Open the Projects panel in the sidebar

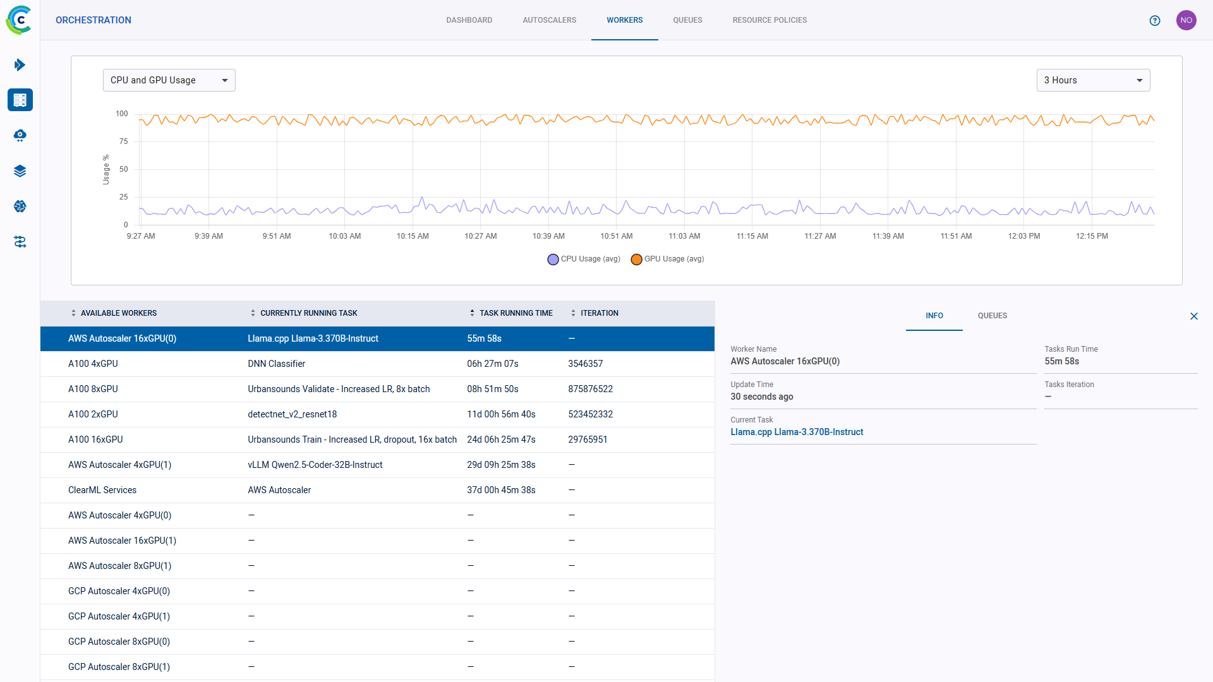click(20, 64)
